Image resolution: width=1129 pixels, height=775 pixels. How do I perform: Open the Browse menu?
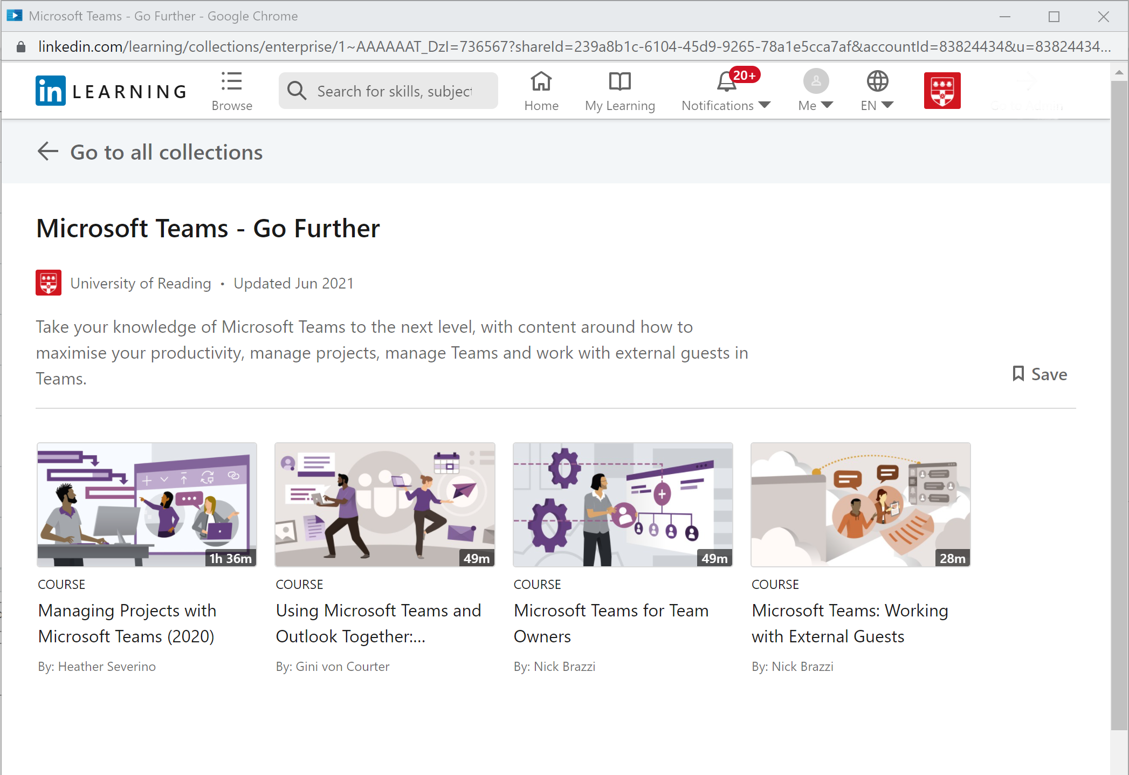231,91
